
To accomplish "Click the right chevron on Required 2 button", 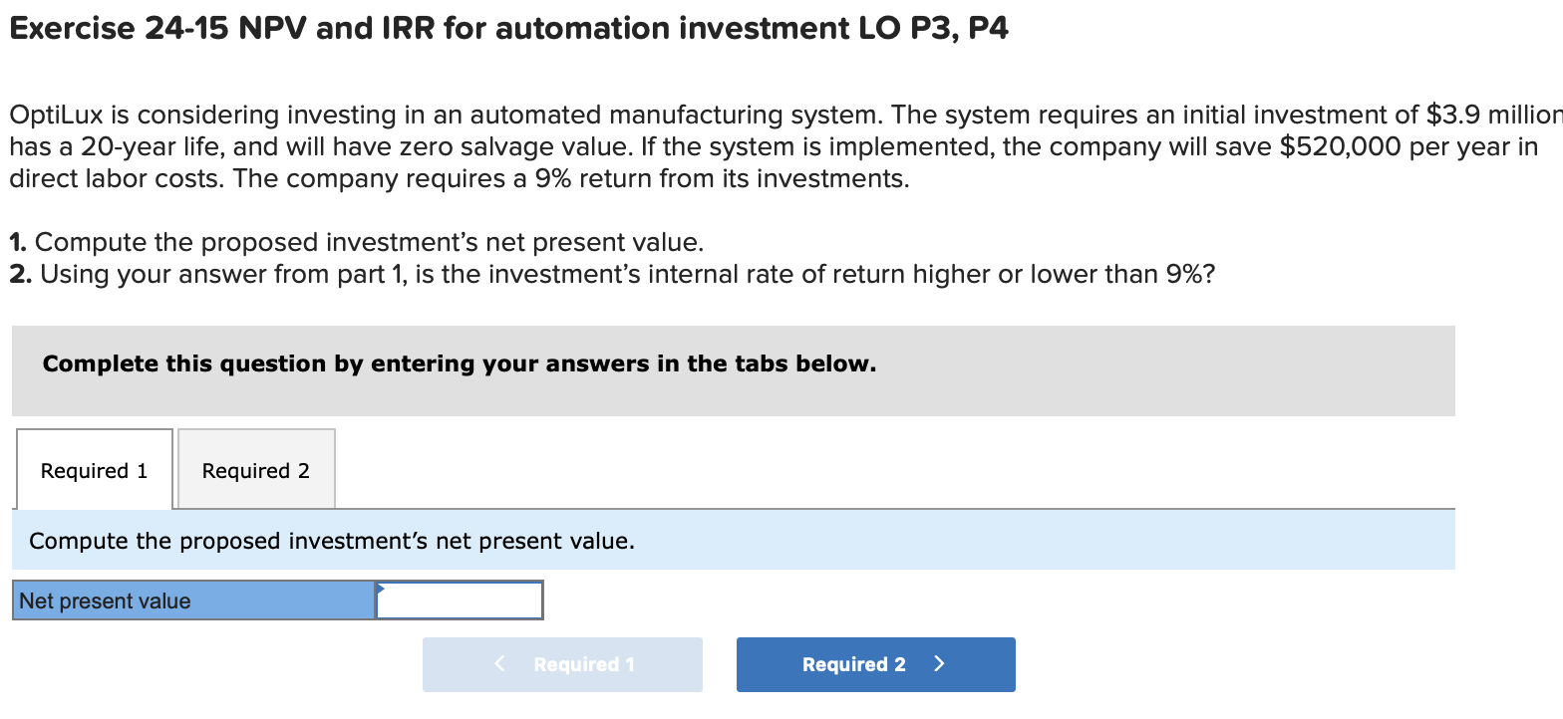I will pos(938,664).
